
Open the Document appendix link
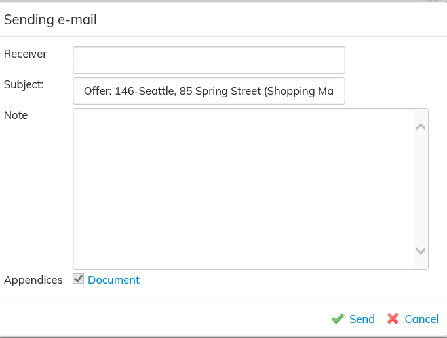pyautogui.click(x=113, y=280)
